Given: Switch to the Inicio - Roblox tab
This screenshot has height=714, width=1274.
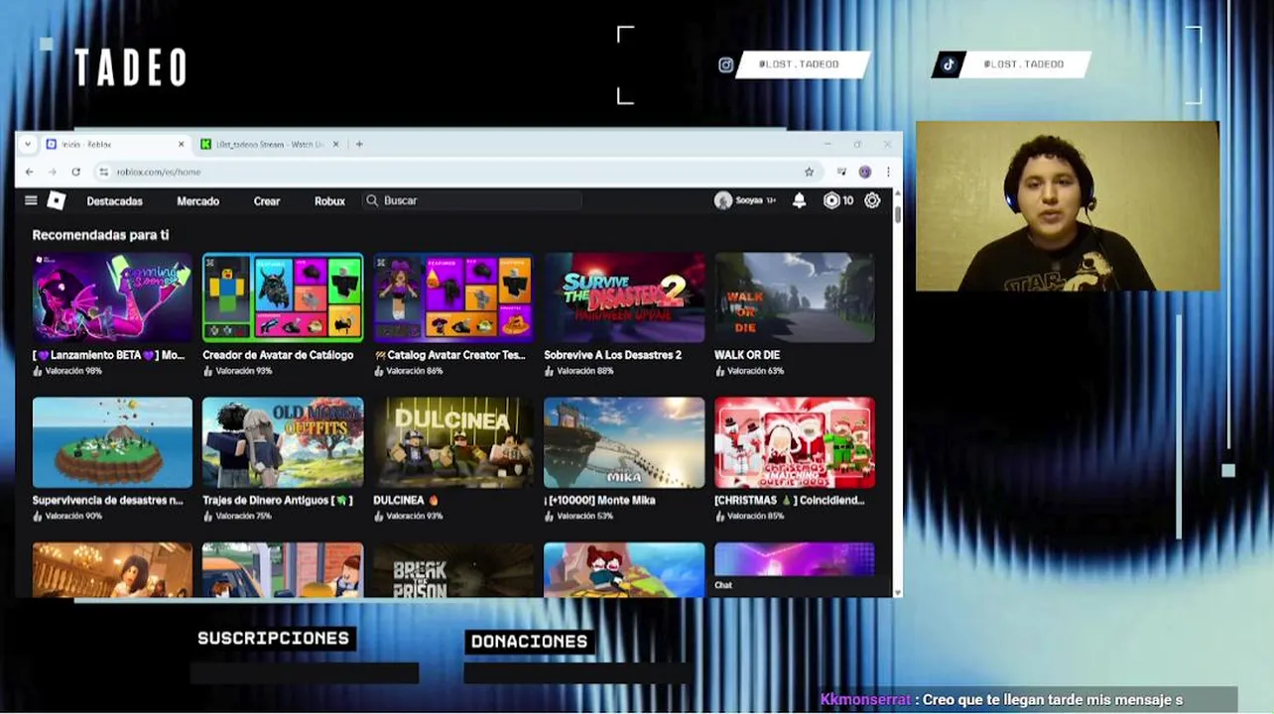Looking at the screenshot, I should (115, 144).
